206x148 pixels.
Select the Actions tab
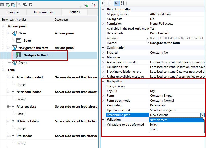(75, 12)
